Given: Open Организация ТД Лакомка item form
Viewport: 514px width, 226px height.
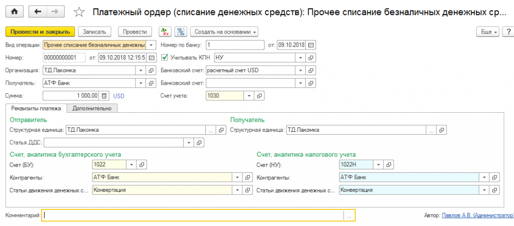Looking at the screenshot, I should [151, 70].
